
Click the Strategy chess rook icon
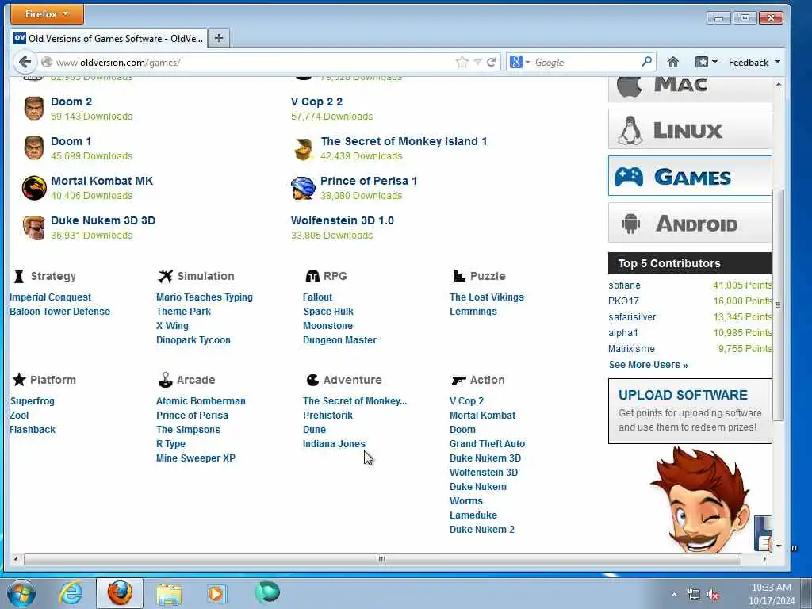(x=19, y=276)
